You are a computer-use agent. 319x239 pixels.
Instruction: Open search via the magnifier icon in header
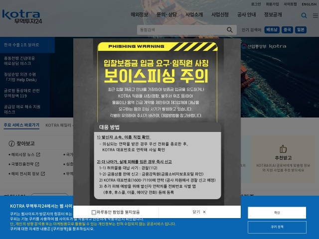(x=304, y=15)
